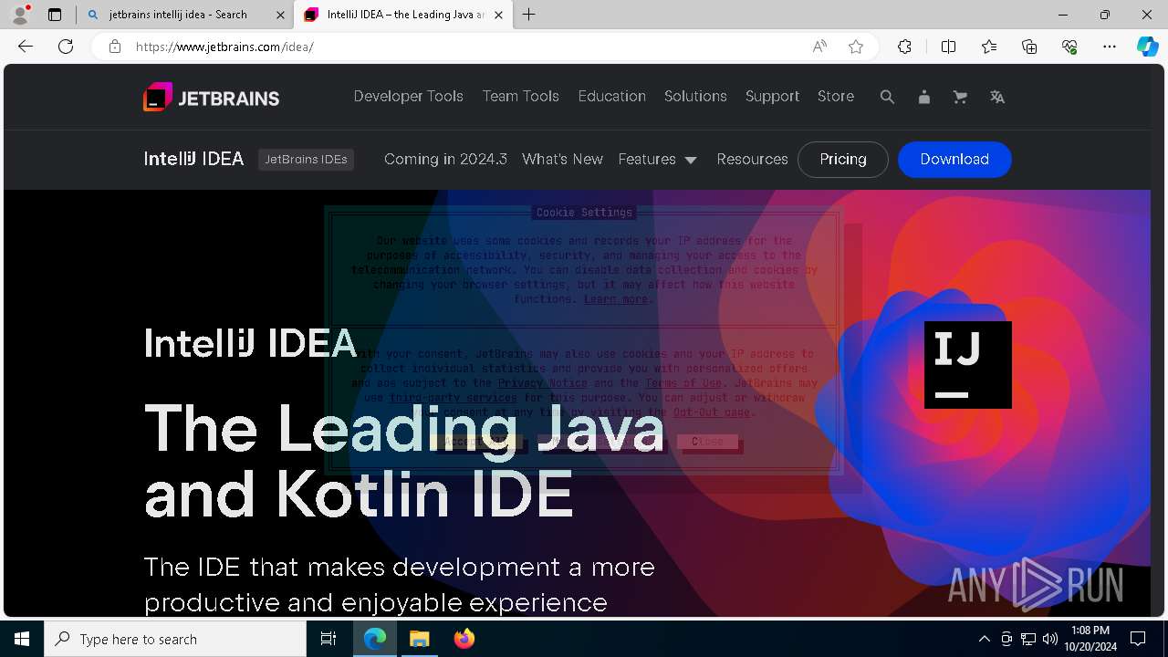Click the Windows taskbar search box
The width and height of the screenshot is (1168, 657).
click(x=175, y=639)
